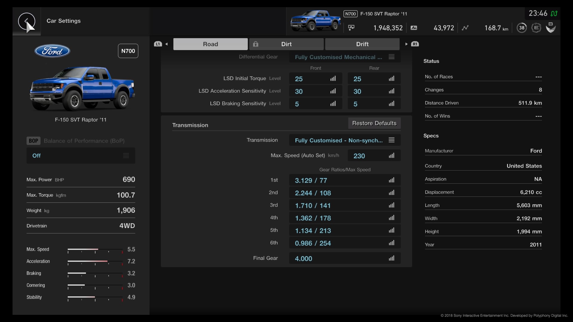Click the N700 badge in top bar
The height and width of the screenshot is (322, 573).
(350, 14)
